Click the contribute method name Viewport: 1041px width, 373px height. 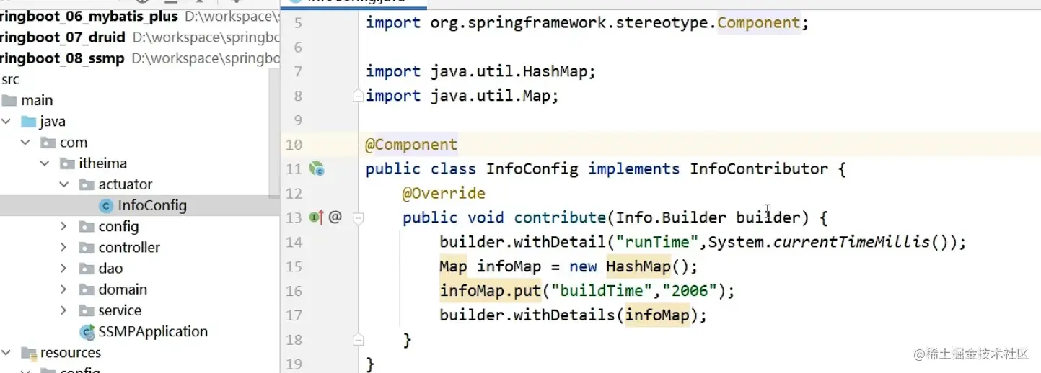[x=560, y=217]
